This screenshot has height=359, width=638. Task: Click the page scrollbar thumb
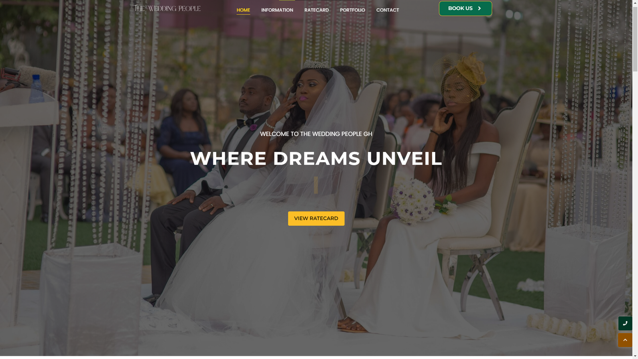click(x=635, y=40)
